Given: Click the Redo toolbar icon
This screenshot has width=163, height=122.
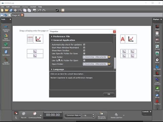Looking at the screenshot, I should coord(44,10).
